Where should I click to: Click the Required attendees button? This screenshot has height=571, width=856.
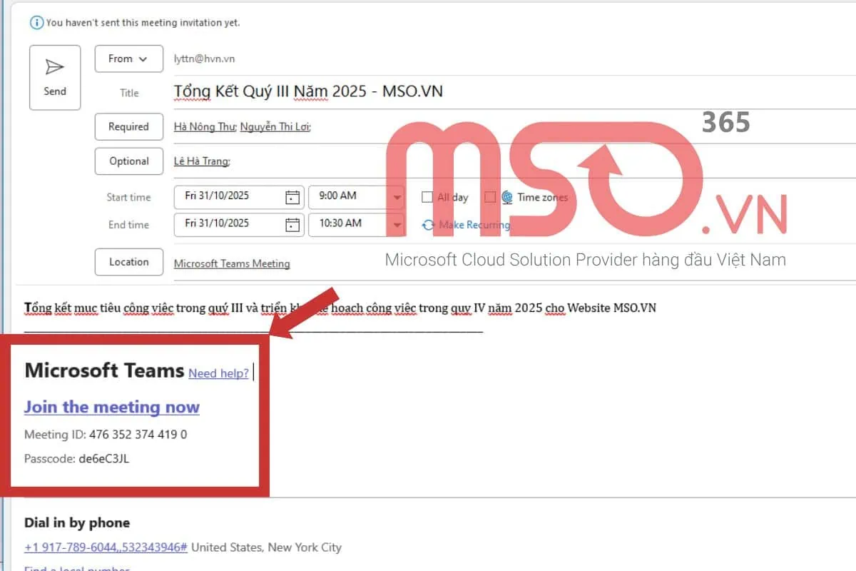128,127
